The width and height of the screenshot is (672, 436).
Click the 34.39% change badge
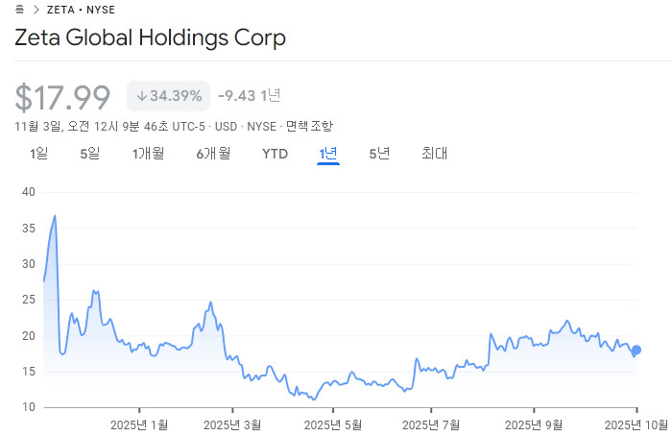(x=168, y=96)
